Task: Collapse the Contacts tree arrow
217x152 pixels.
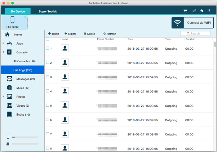Action: pyautogui.click(x=3, y=52)
